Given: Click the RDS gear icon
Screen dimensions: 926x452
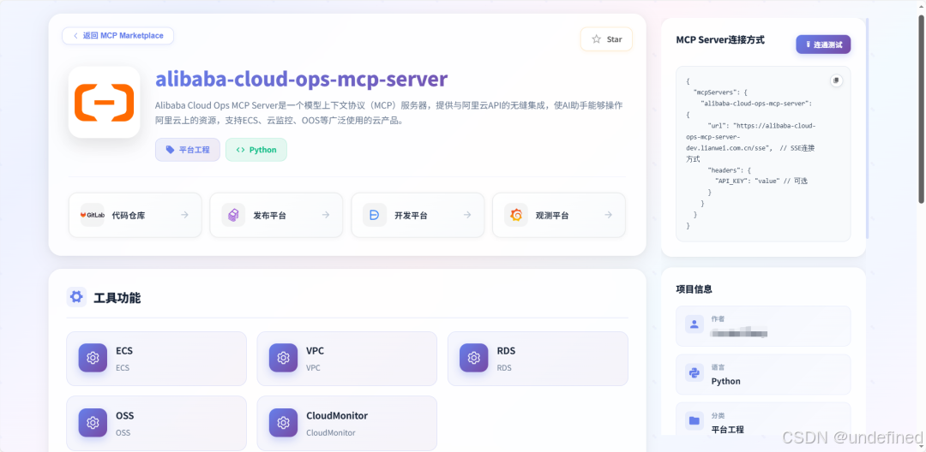Looking at the screenshot, I should [x=474, y=358].
